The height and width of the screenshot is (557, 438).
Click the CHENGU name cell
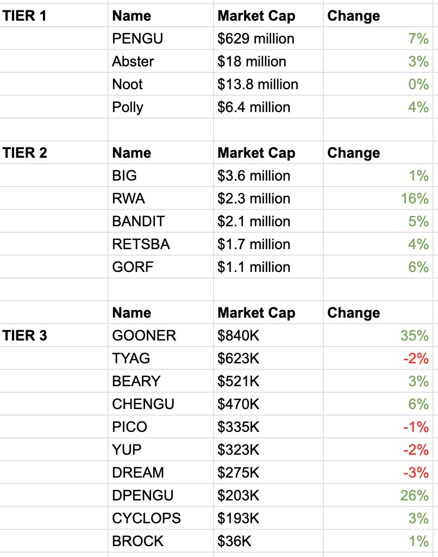(x=161, y=404)
